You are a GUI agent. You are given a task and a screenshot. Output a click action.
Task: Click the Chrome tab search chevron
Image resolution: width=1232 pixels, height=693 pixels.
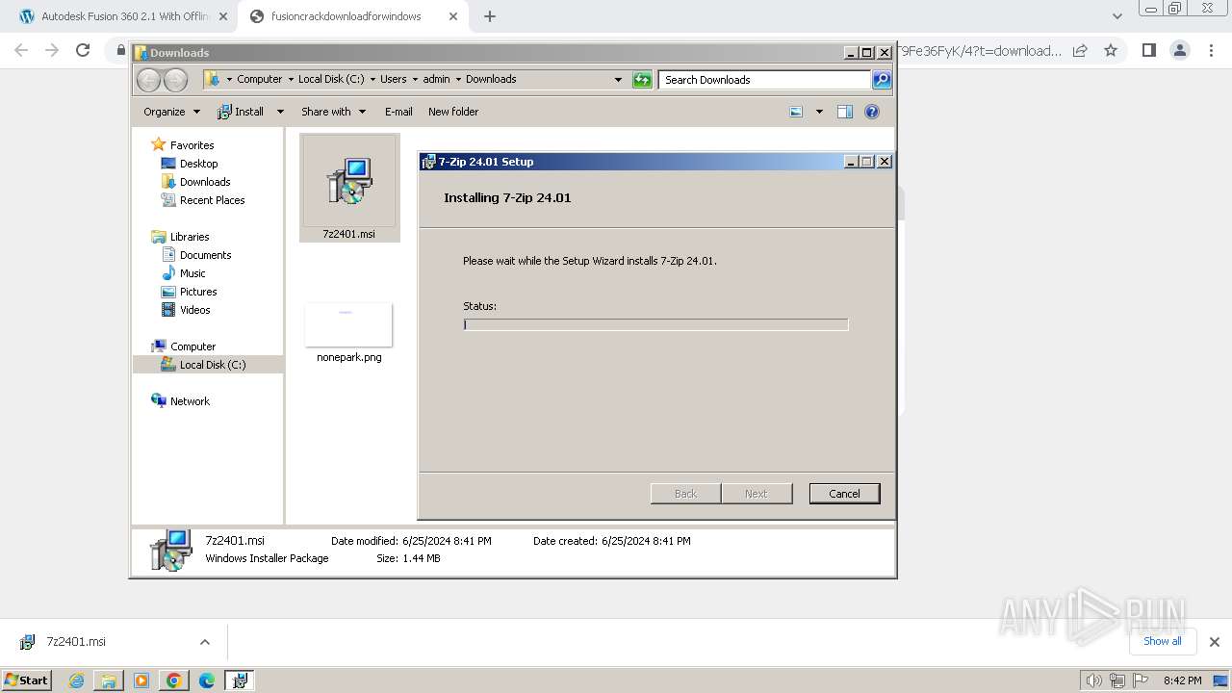coord(1116,16)
